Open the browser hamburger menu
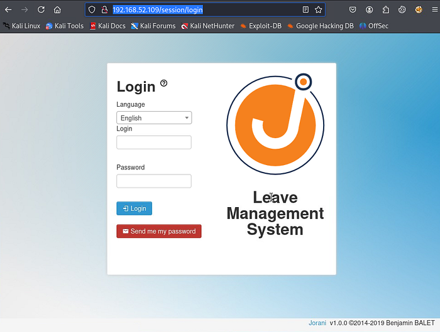Screen dimensions: 440x332 coord(435,10)
